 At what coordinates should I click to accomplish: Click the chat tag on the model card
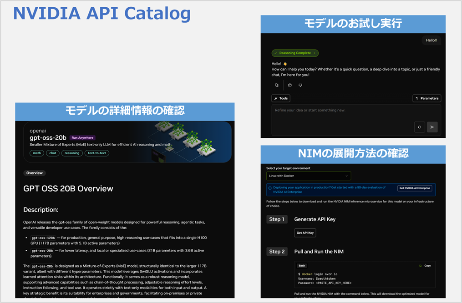52,153
